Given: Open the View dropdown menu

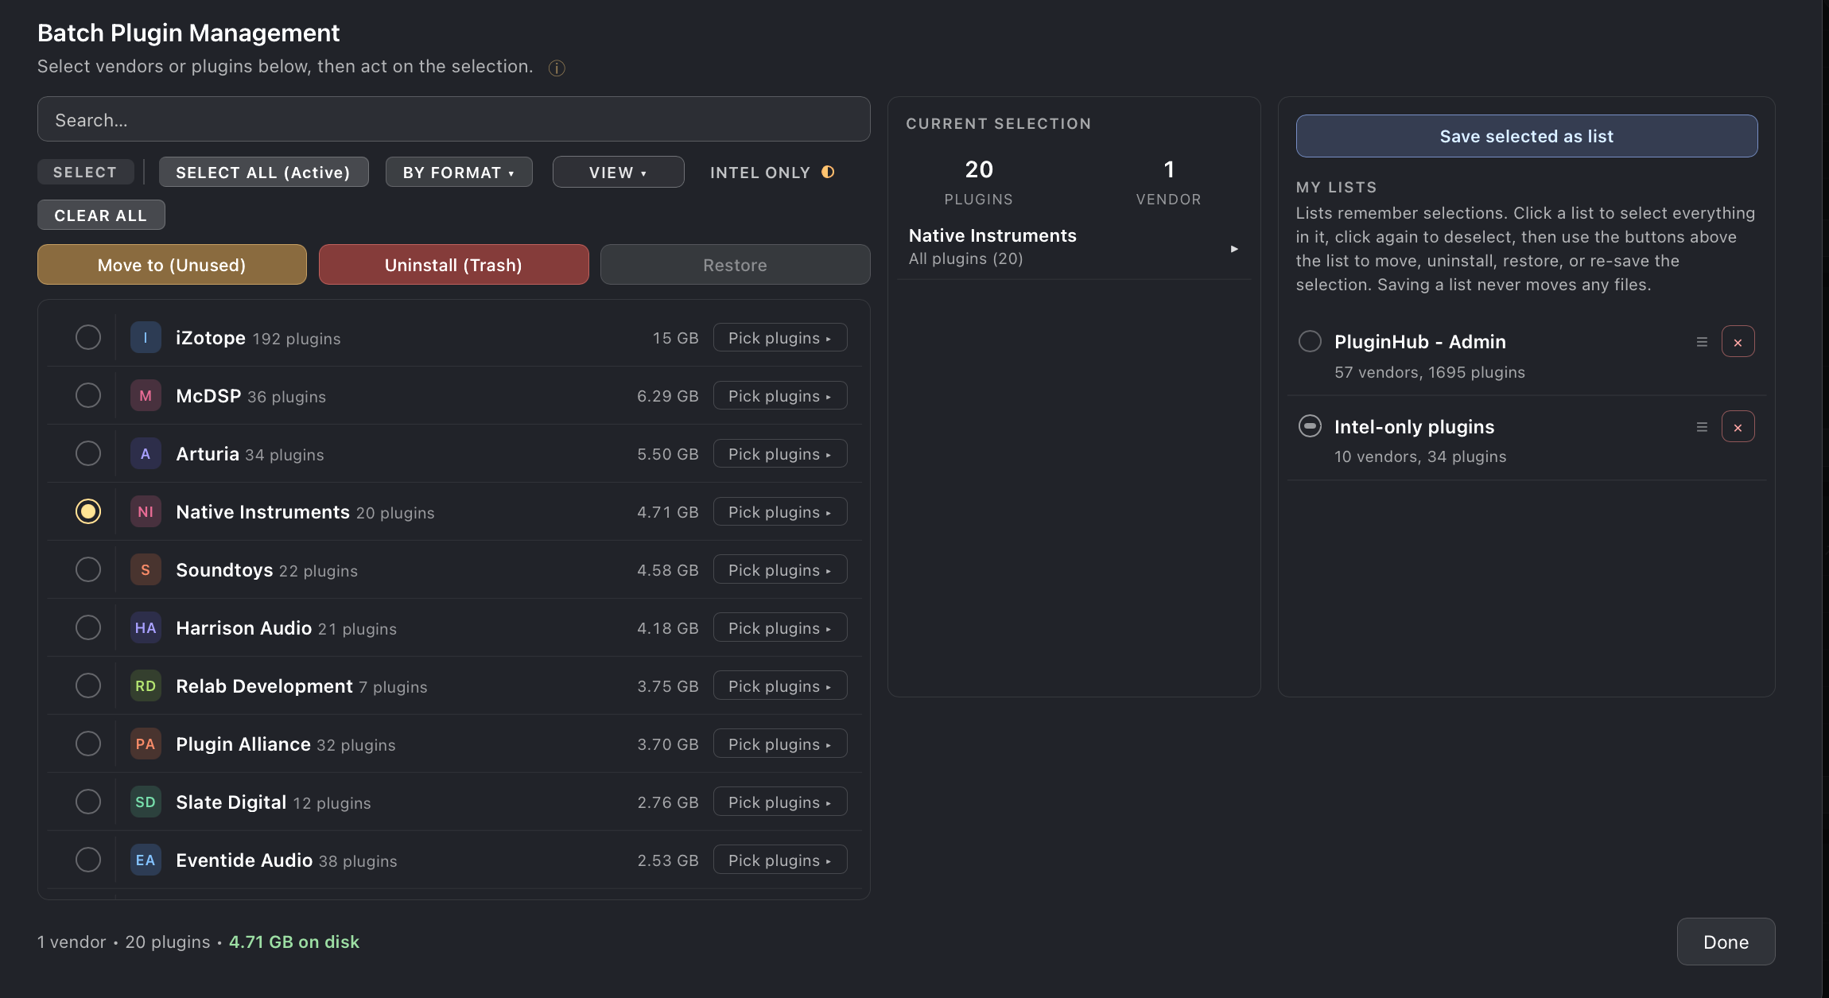Looking at the screenshot, I should click(x=618, y=172).
